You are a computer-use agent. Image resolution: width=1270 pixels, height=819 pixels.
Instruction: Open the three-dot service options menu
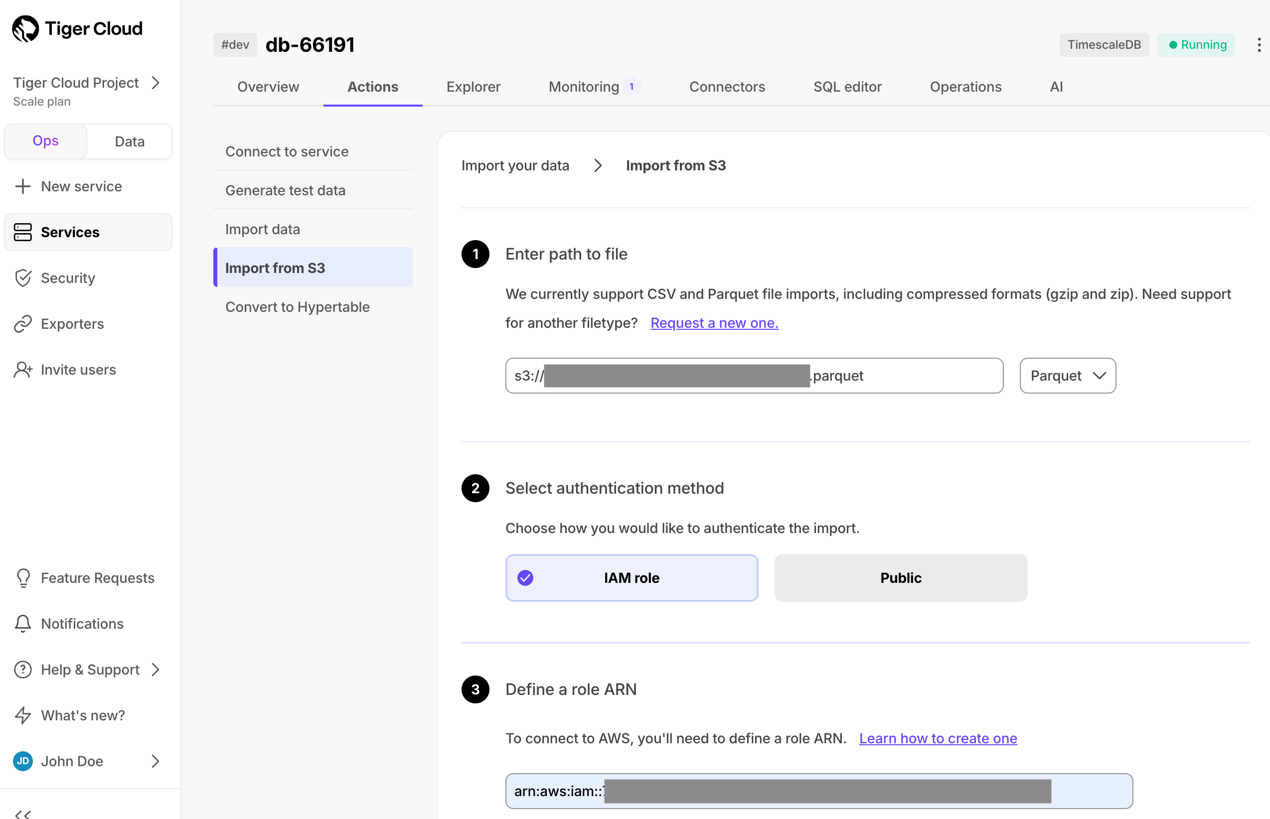[x=1259, y=45]
